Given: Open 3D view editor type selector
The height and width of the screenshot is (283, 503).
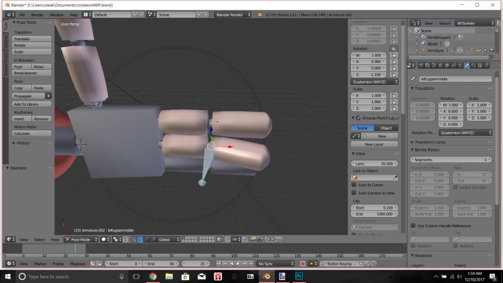Looking at the screenshot, I should (11, 240).
